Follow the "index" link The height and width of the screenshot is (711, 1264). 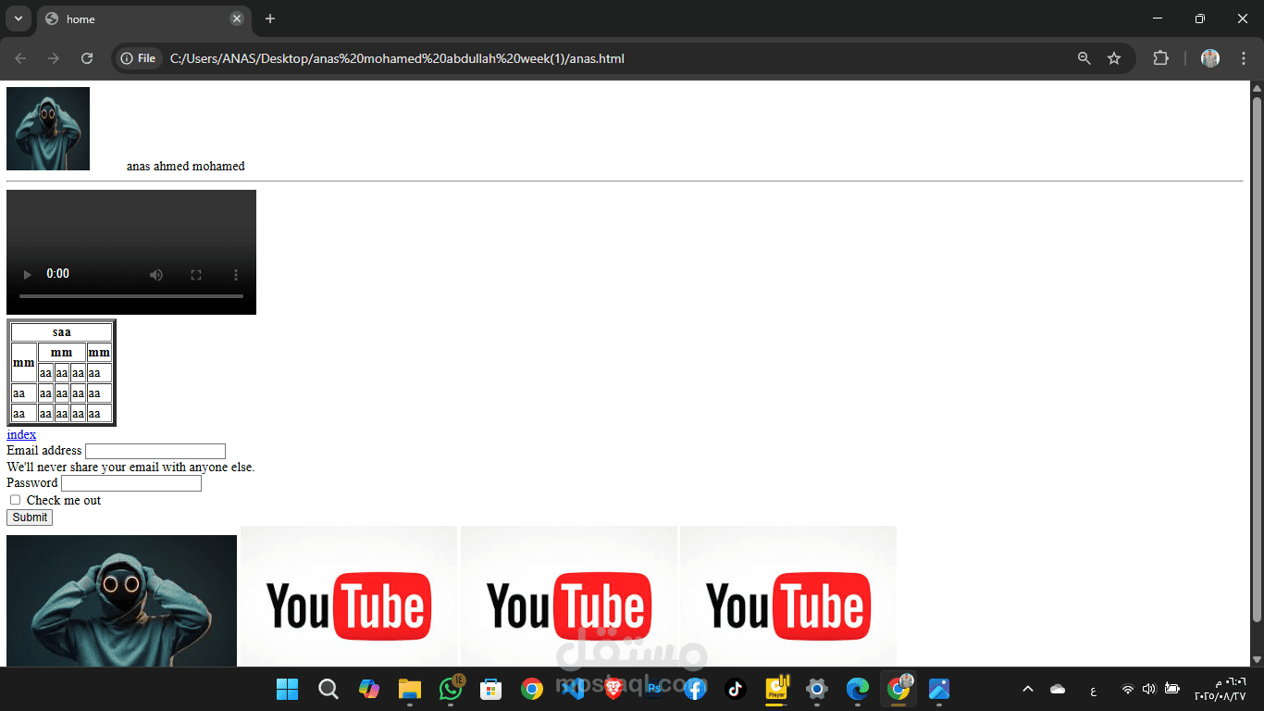(21, 434)
